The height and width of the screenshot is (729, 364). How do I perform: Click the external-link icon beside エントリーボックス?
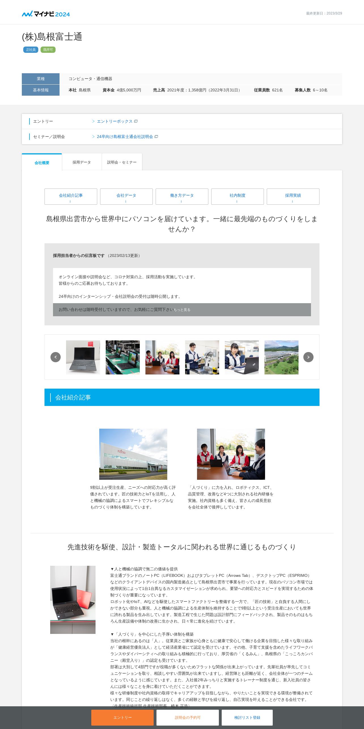pyautogui.click(x=136, y=121)
